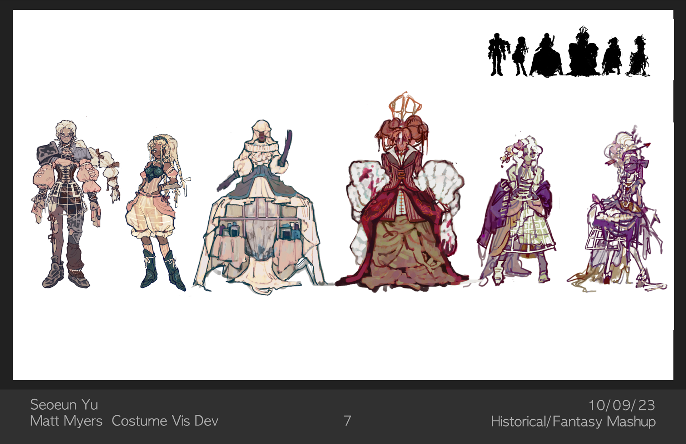Click the date 10/09/23
This screenshot has width=686, height=444.
click(621, 405)
